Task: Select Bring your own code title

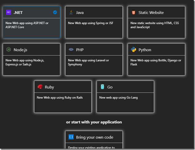Action: (95, 137)
